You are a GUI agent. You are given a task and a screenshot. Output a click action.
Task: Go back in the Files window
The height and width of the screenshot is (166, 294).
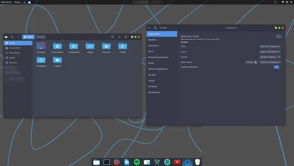click(13, 37)
